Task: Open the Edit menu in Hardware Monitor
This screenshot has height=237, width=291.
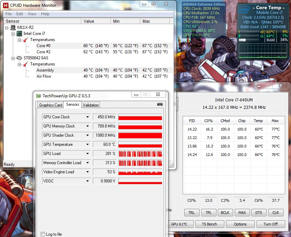Action: (x=20, y=14)
